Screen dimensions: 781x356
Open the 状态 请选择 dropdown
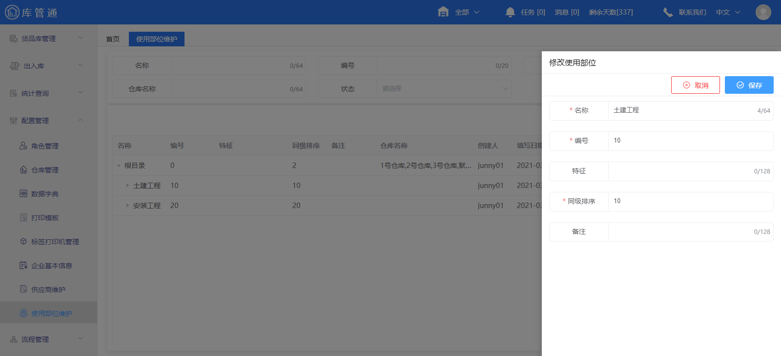pos(444,89)
